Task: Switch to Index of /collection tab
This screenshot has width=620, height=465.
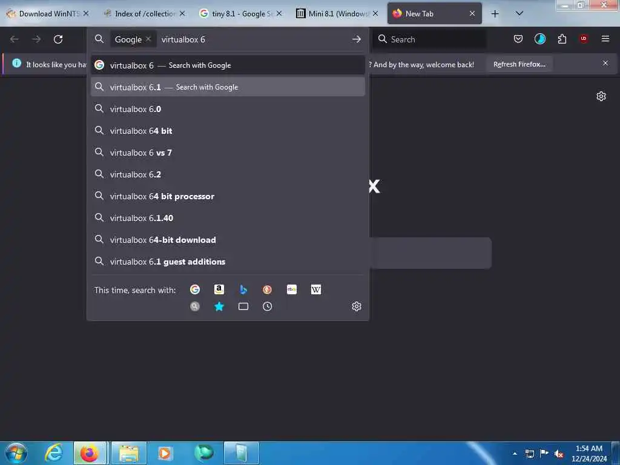Action: 145,13
